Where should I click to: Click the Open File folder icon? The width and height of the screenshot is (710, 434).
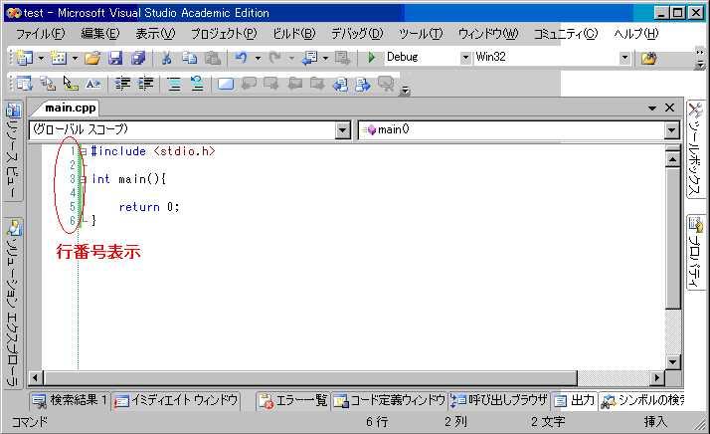(x=92, y=58)
